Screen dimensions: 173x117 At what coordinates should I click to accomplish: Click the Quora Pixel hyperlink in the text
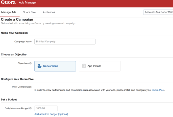point(158,90)
